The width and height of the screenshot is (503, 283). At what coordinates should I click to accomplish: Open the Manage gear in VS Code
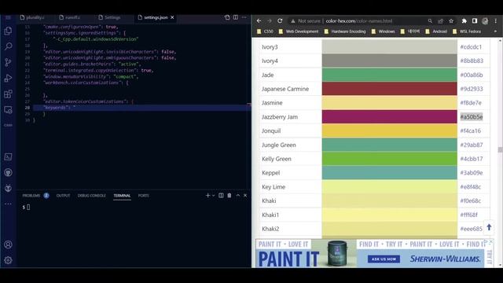coord(8,260)
